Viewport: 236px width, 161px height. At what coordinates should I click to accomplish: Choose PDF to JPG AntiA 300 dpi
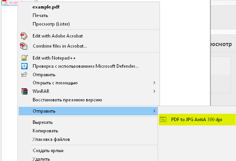pyautogui.click(x=196, y=120)
